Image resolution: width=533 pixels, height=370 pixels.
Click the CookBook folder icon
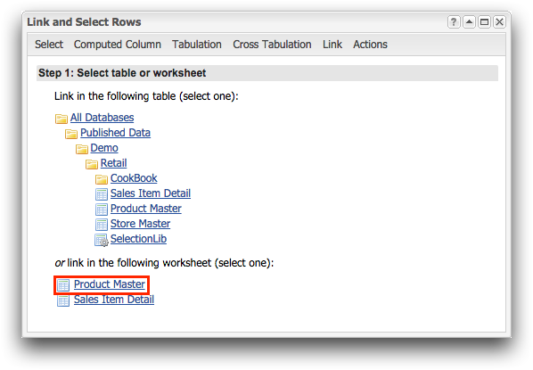point(102,179)
